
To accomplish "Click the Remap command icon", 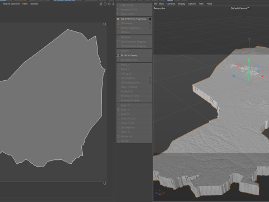I will pos(118,141).
